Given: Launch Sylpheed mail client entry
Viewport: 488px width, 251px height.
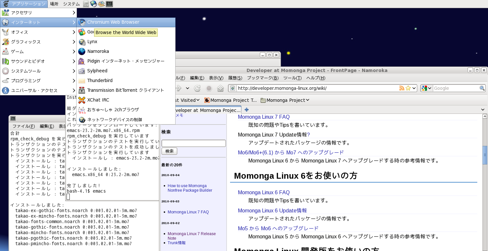Looking at the screenshot, I should coord(126,71).
